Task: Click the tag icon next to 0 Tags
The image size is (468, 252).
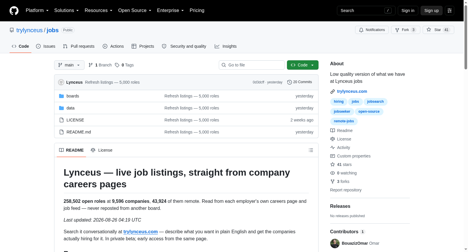Action: tap(117, 65)
